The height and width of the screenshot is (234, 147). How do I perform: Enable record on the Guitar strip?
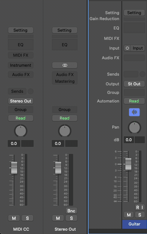tap(137, 207)
